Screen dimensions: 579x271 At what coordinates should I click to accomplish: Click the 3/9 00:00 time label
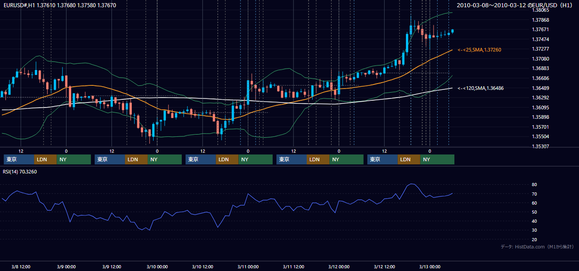click(x=66, y=266)
